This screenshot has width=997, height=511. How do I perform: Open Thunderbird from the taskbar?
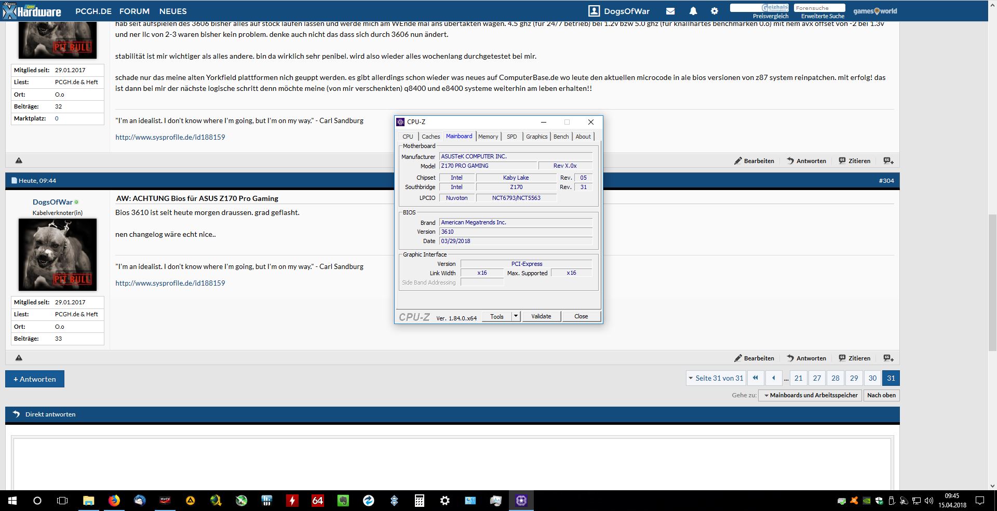140,501
